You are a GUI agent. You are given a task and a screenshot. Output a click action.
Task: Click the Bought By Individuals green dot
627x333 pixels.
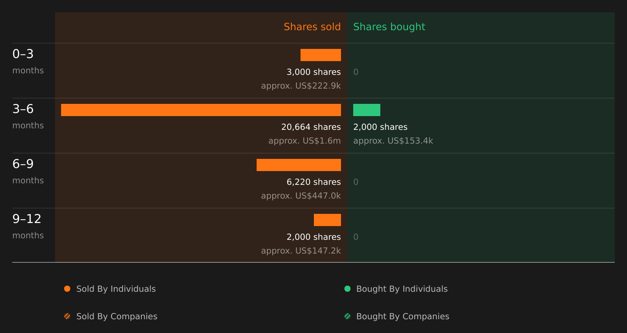coord(347,289)
